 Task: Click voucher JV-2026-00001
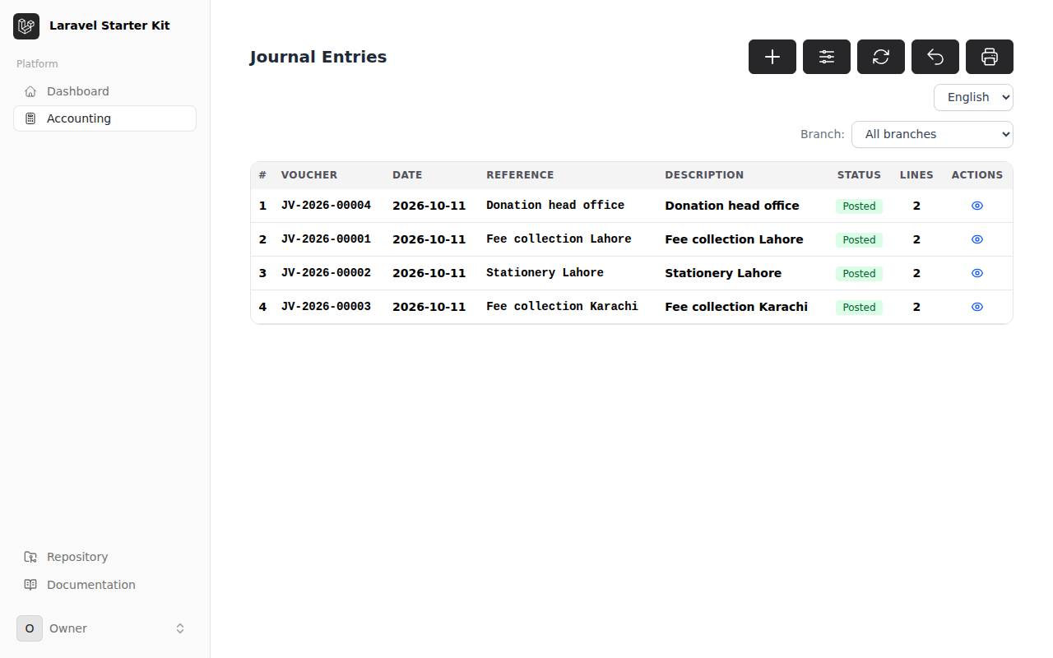pyautogui.click(x=326, y=239)
